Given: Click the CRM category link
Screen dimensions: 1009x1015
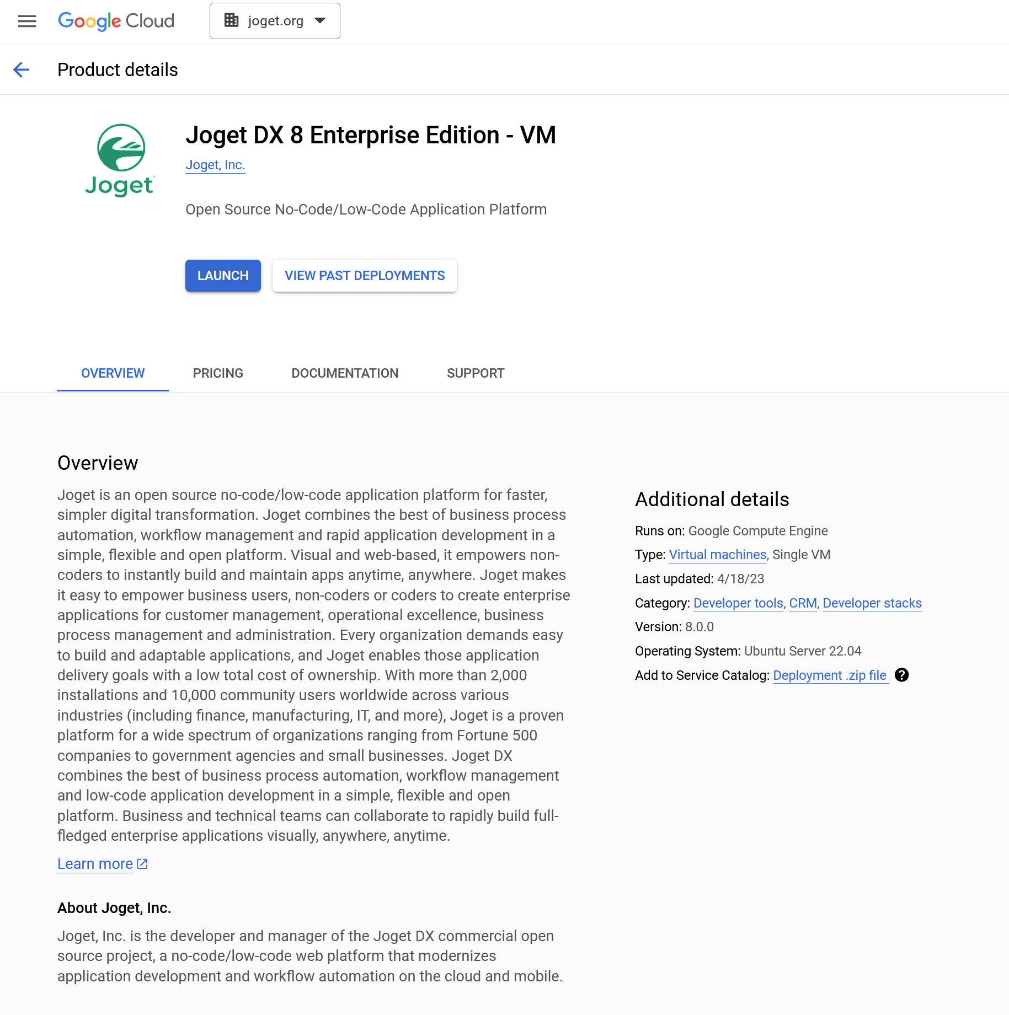Looking at the screenshot, I should click(803, 603).
